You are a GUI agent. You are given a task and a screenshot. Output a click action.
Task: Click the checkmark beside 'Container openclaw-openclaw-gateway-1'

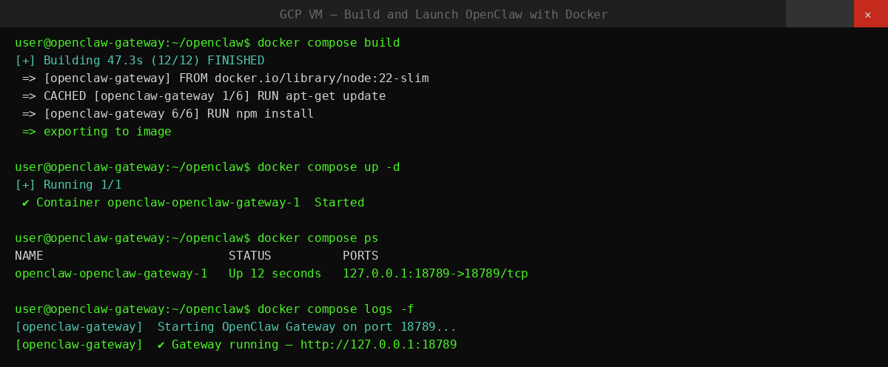[x=26, y=203]
